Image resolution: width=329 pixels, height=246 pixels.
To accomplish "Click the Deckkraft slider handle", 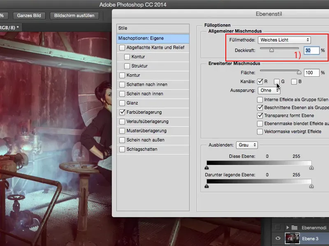I will [271, 50].
